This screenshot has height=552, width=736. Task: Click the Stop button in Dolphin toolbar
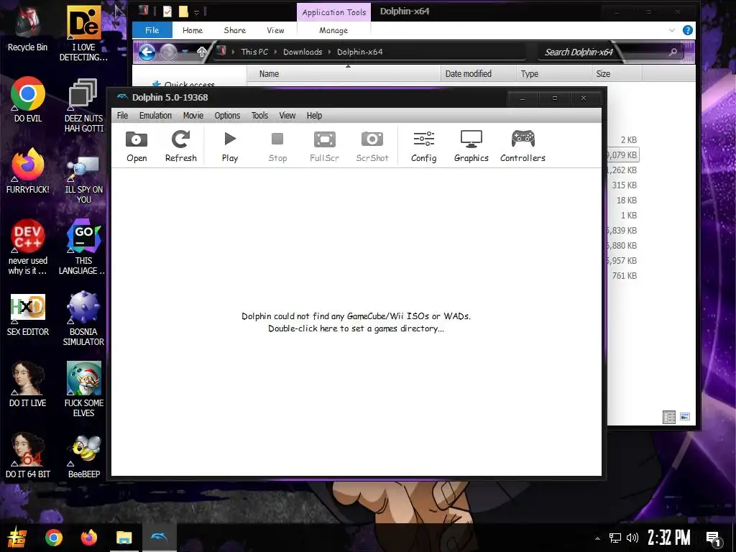277,147
